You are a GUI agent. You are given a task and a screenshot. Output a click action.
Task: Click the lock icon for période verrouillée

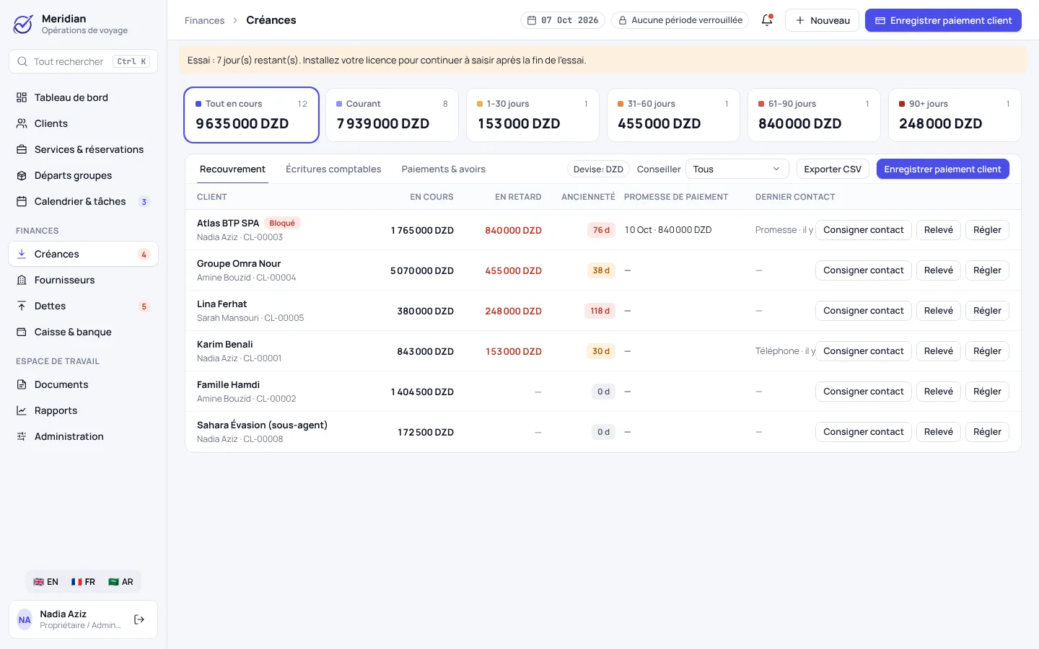coord(623,20)
